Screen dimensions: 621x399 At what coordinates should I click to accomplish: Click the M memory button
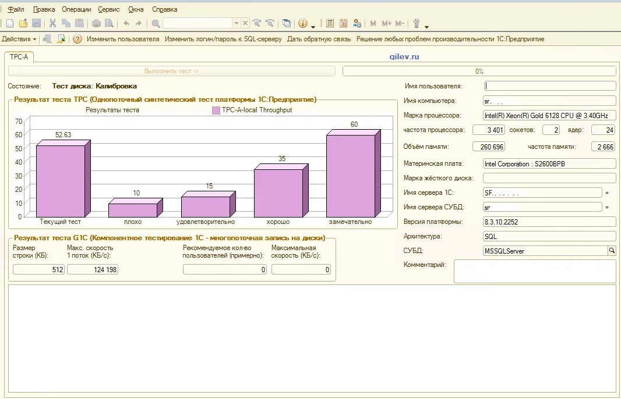(373, 23)
